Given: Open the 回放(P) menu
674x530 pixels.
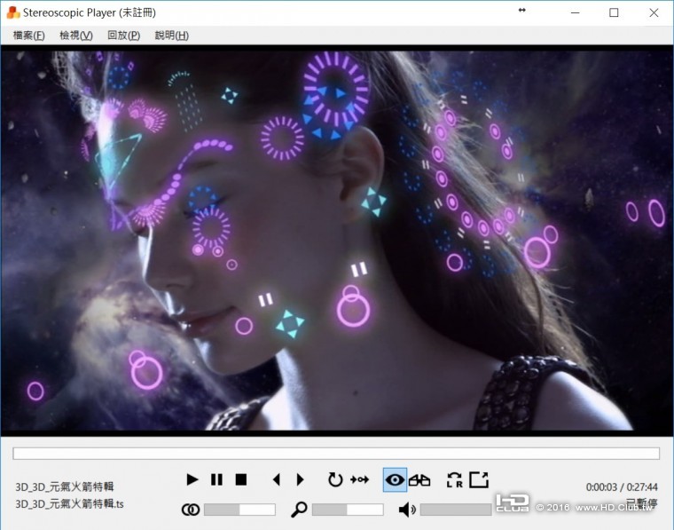Looking at the screenshot, I should click(124, 36).
